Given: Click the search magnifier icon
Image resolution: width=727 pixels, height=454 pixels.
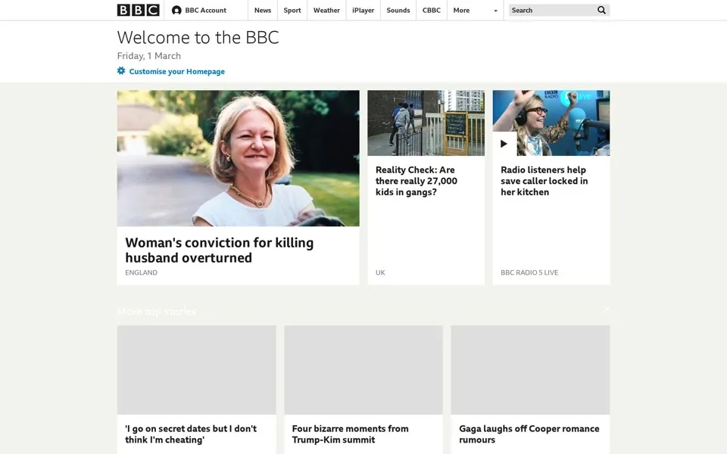Looking at the screenshot, I should coord(601,10).
